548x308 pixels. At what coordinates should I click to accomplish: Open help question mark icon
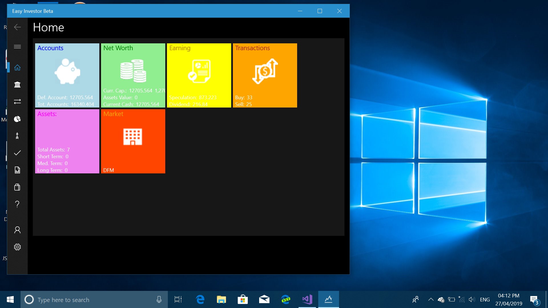(17, 204)
